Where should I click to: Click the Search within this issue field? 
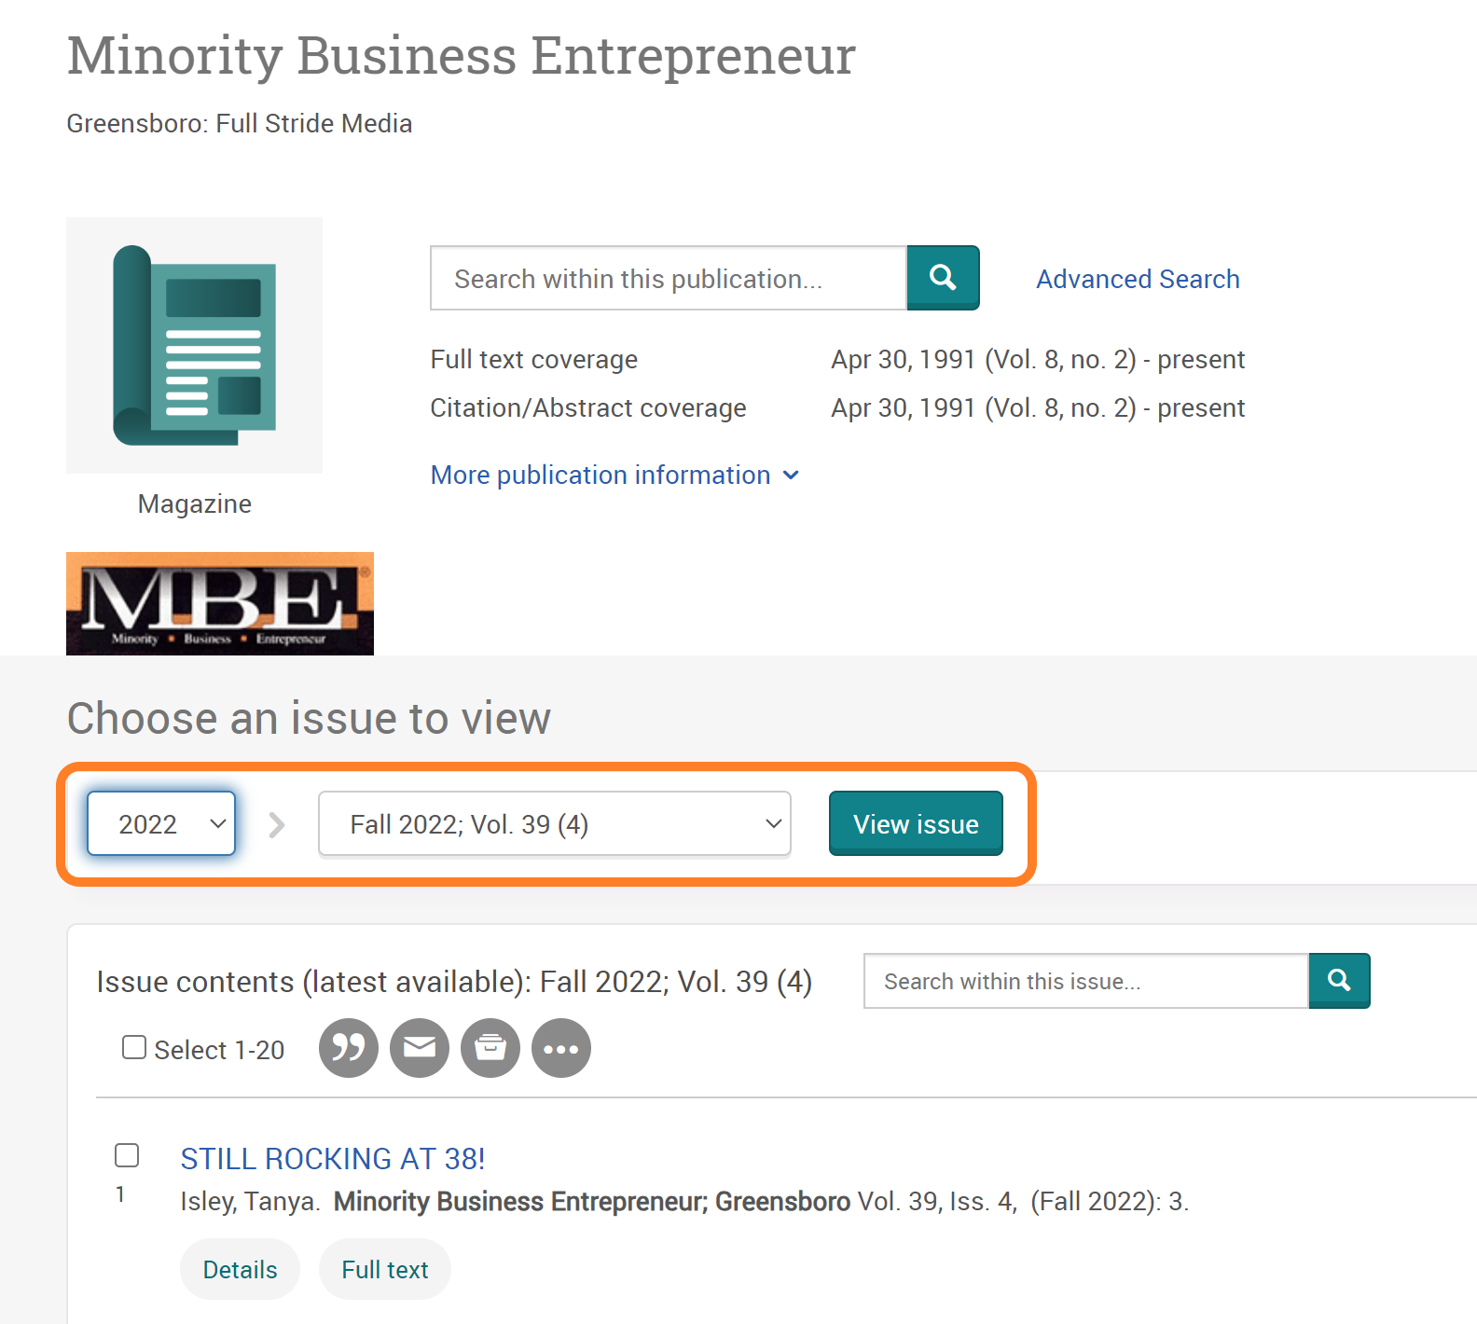coord(1084,980)
